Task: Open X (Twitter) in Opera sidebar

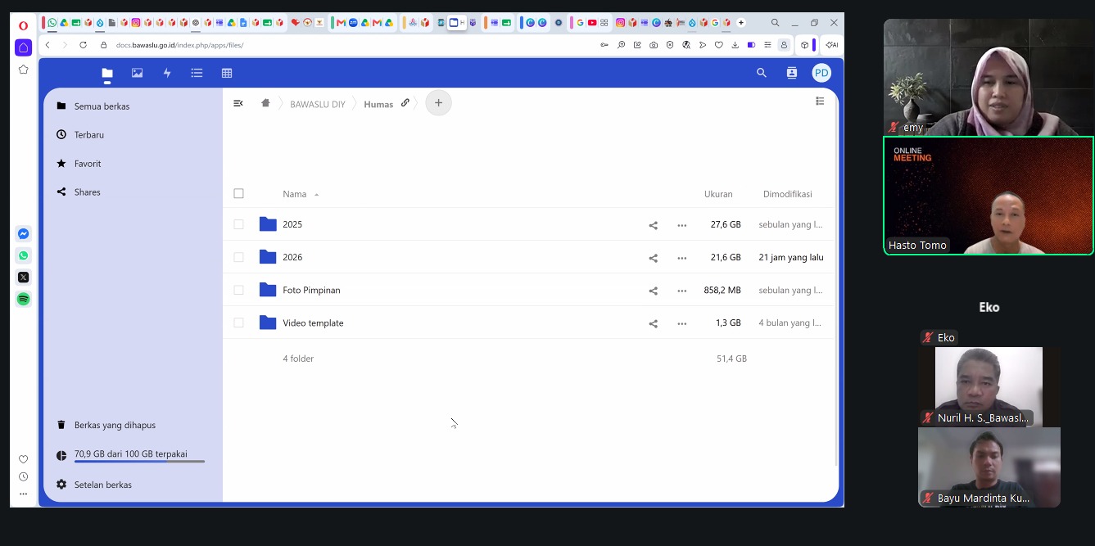Action: (x=24, y=278)
